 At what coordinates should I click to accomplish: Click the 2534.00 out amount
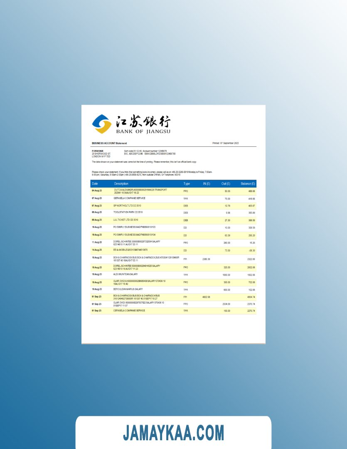pos(226,304)
